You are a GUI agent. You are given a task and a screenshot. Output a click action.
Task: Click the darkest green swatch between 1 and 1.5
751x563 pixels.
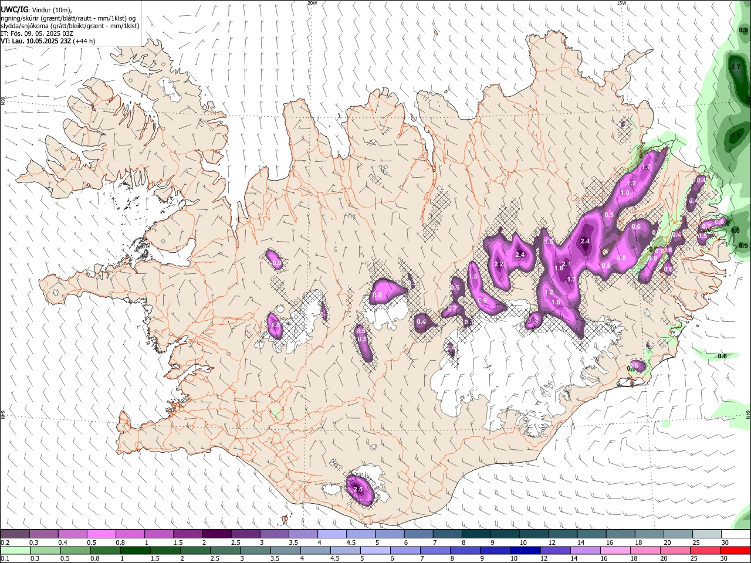135,550
